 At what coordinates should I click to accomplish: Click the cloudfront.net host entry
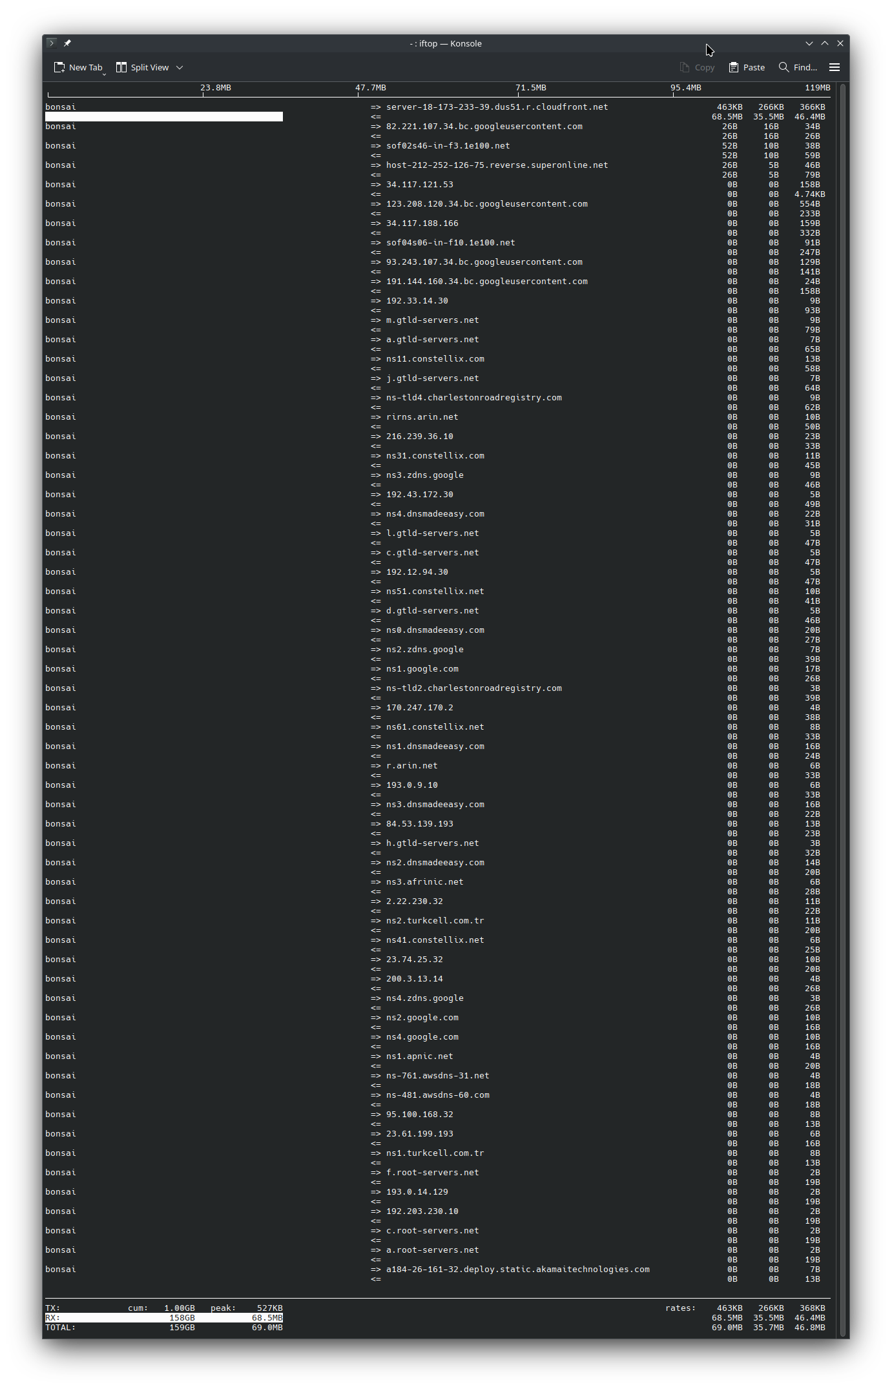(x=497, y=107)
